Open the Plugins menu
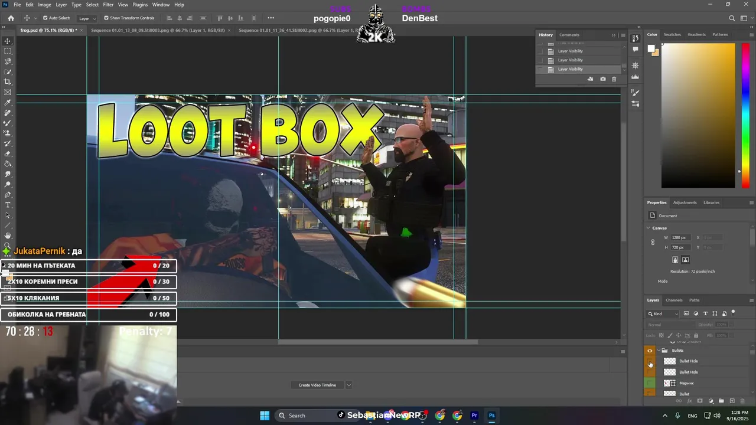 [141, 5]
